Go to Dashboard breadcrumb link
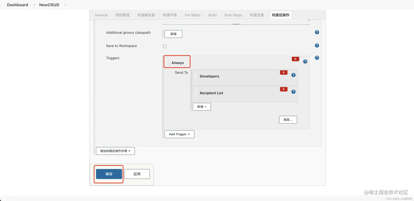Viewport: 414px width, 201px height. (x=18, y=5)
